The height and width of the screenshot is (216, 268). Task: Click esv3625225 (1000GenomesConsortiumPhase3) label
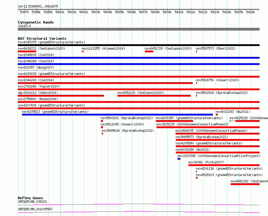click(x=192, y=124)
